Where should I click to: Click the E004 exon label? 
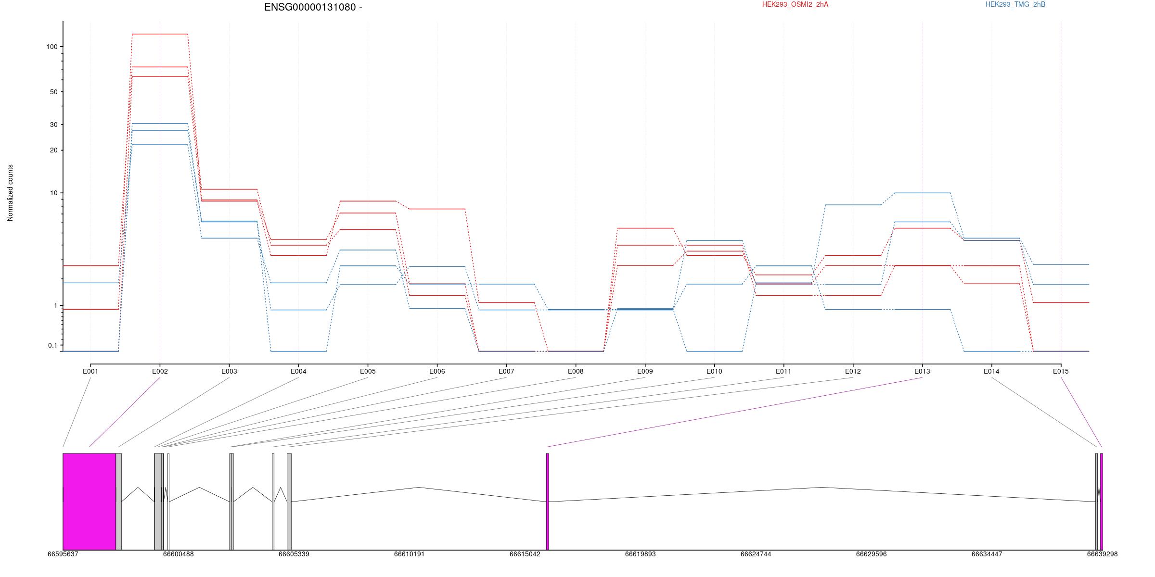point(298,371)
